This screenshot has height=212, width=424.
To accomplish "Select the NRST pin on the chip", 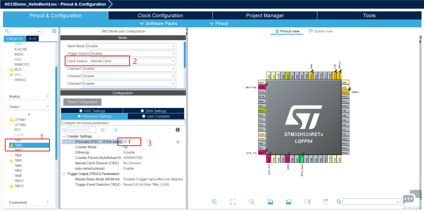I will pyautogui.click(x=262, y=111).
